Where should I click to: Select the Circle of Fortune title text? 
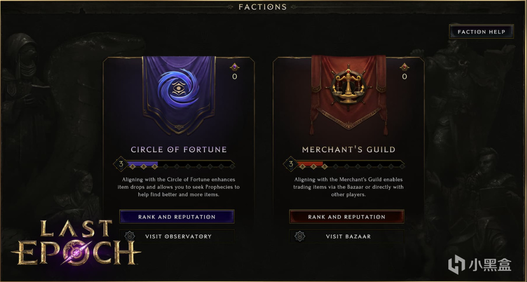(x=179, y=149)
